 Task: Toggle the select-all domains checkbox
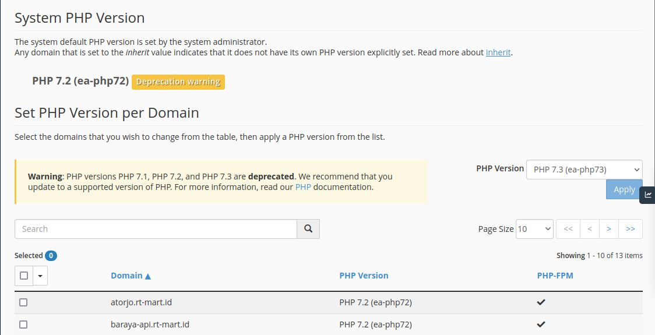(x=24, y=276)
